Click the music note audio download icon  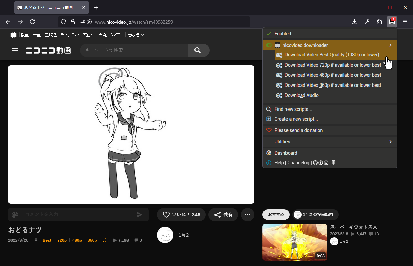[x=105, y=240]
